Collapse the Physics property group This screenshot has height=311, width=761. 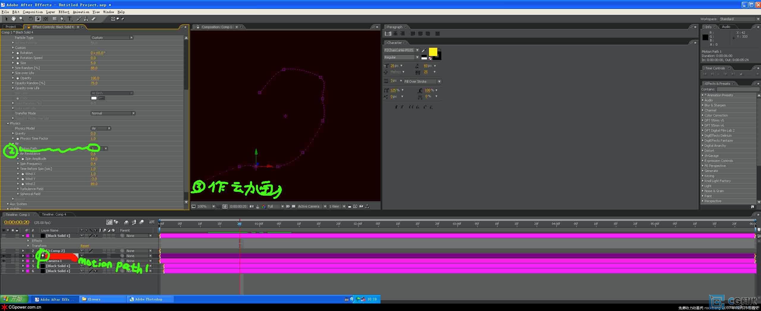pos(8,123)
